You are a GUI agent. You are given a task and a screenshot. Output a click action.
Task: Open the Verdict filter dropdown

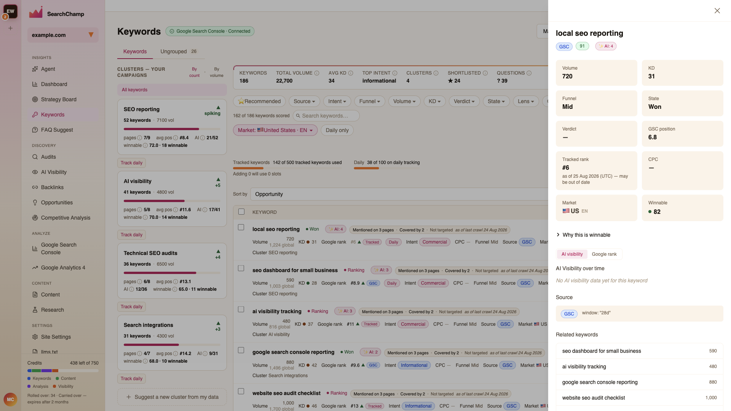pyautogui.click(x=464, y=101)
